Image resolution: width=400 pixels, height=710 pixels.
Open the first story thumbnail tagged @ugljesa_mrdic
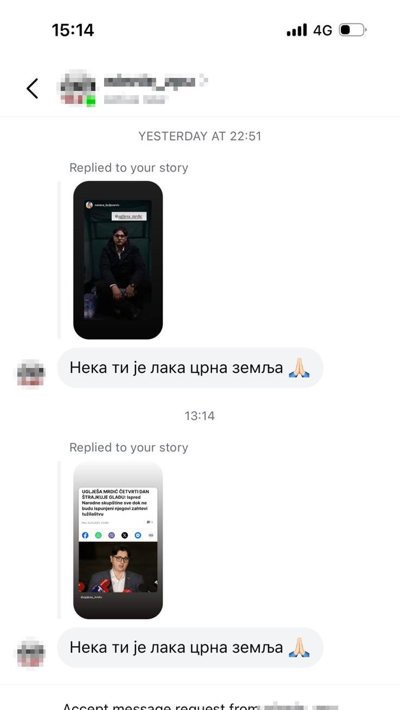[118, 260]
